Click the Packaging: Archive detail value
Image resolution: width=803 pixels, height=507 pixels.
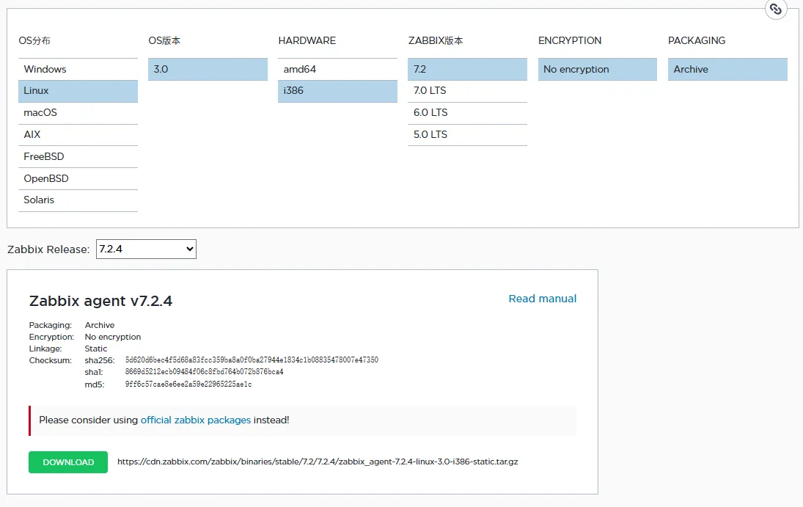[x=99, y=325]
